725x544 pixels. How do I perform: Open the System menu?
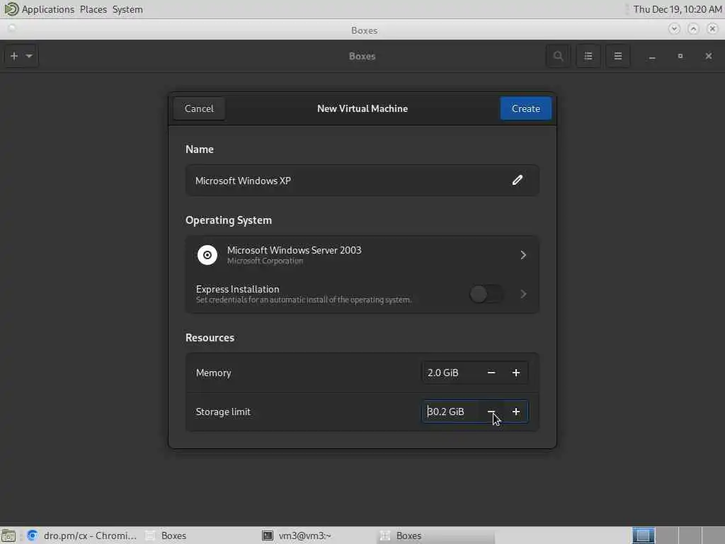[x=127, y=9]
